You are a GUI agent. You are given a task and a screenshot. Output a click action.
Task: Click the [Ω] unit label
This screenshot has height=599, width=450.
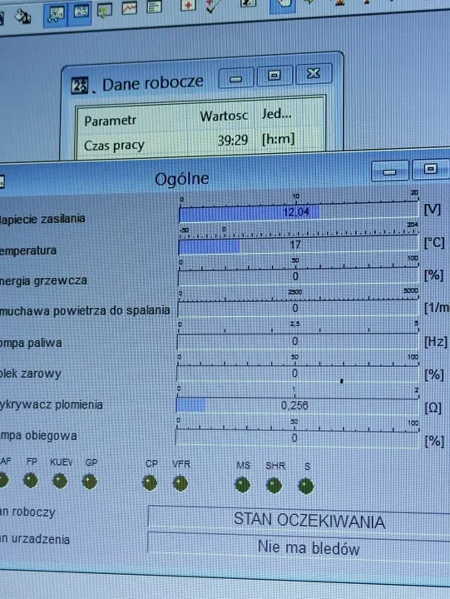(x=433, y=408)
